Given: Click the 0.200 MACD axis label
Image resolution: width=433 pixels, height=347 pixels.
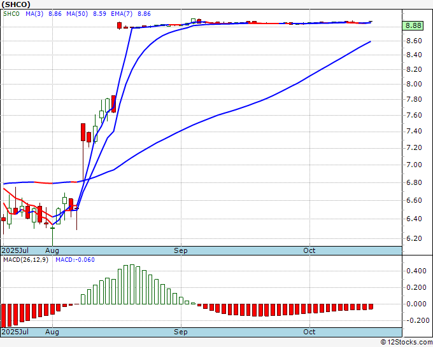Looking at the screenshot, I should (x=416, y=287).
